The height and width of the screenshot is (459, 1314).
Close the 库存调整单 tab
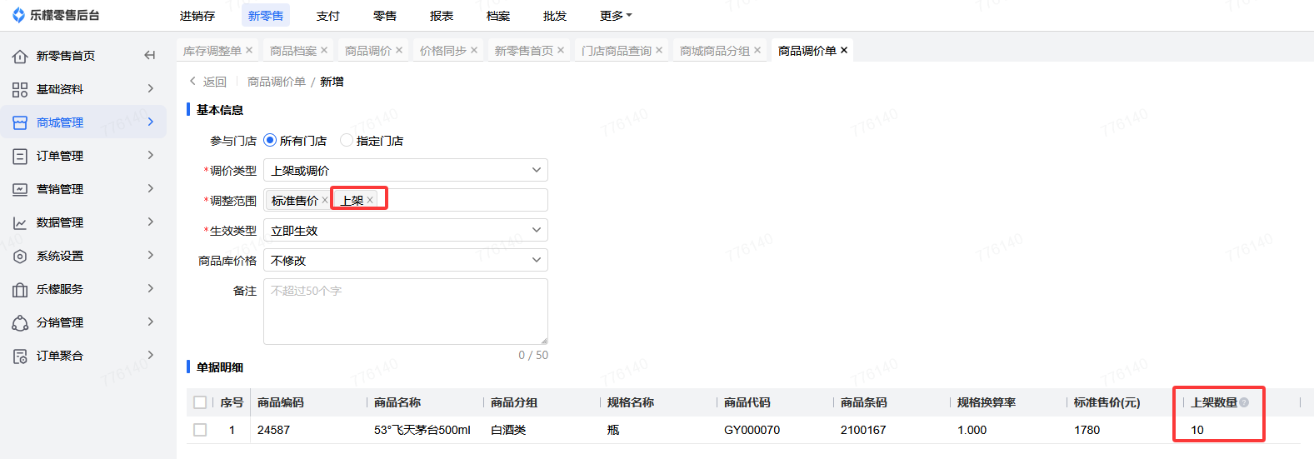coord(249,50)
